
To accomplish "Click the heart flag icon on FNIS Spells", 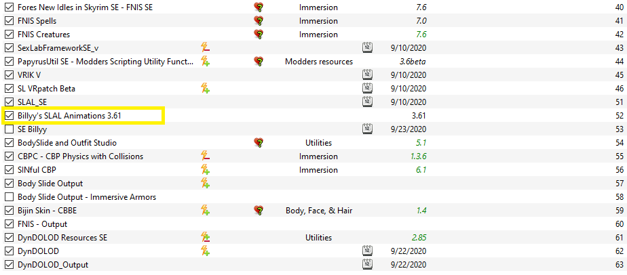I will point(259,21).
